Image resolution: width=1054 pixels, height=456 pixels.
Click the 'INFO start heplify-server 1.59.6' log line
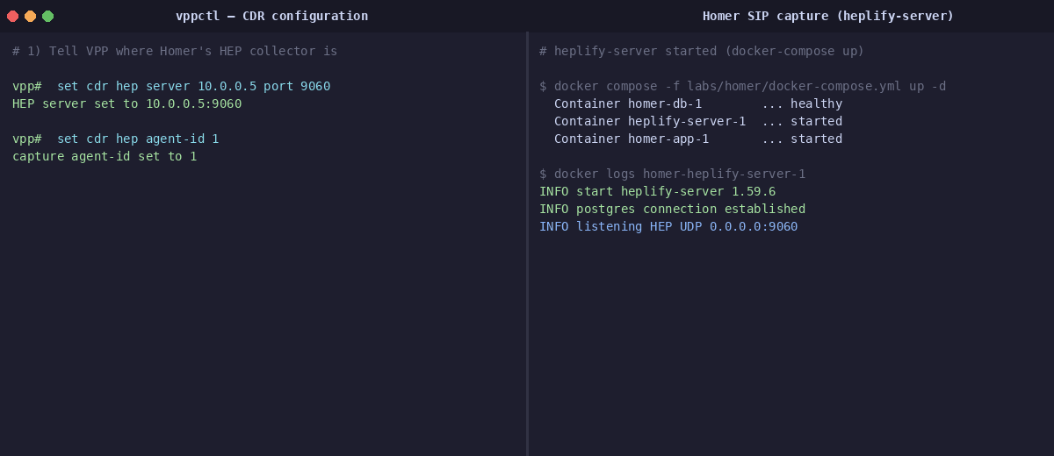[x=657, y=191]
